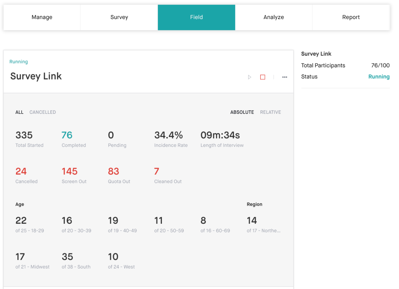Click the 7 Cleaned Out number
Image resolution: width=399 pixels, height=289 pixels.
(156, 171)
